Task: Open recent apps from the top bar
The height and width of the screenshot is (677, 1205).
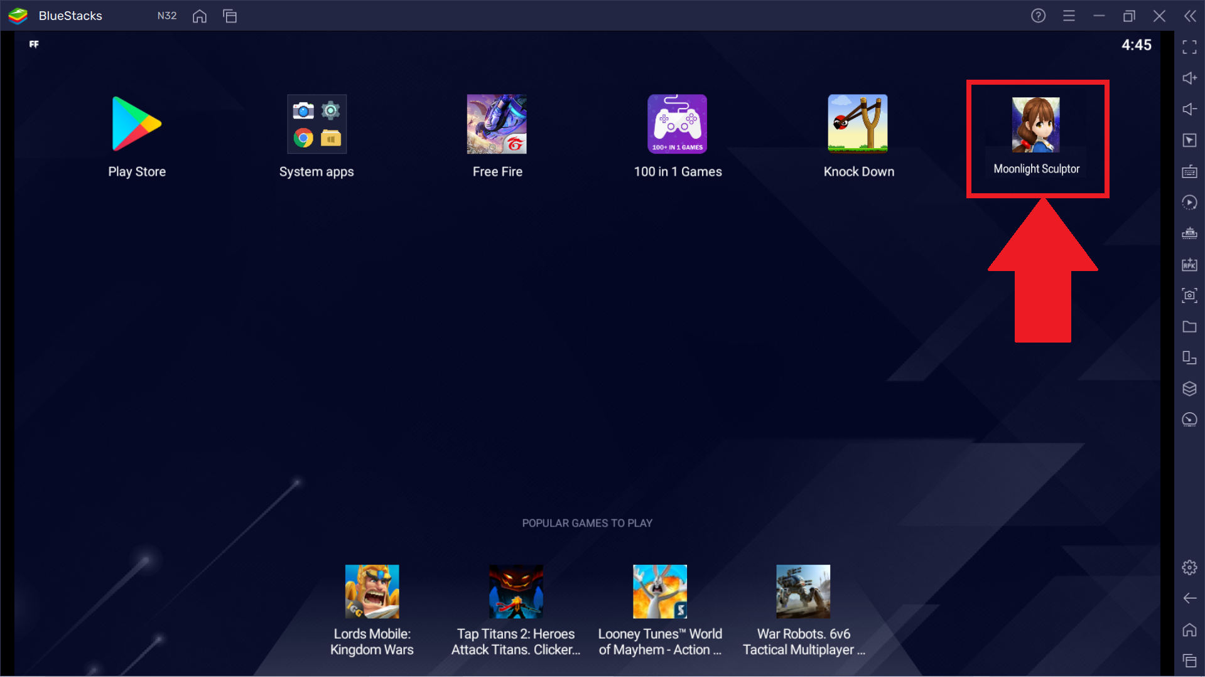Action: coord(230,16)
